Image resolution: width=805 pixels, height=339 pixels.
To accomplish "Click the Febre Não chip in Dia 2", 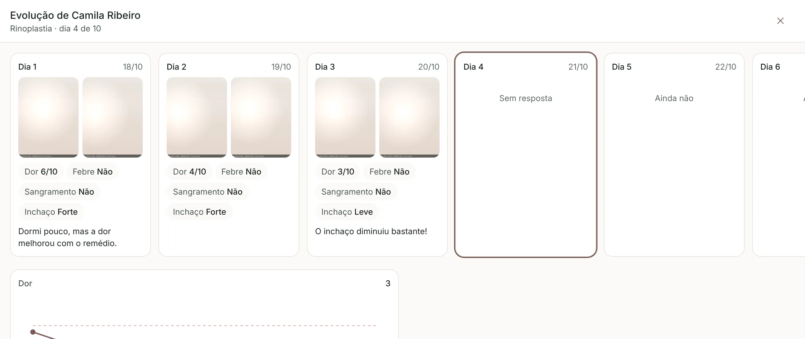I will (241, 172).
